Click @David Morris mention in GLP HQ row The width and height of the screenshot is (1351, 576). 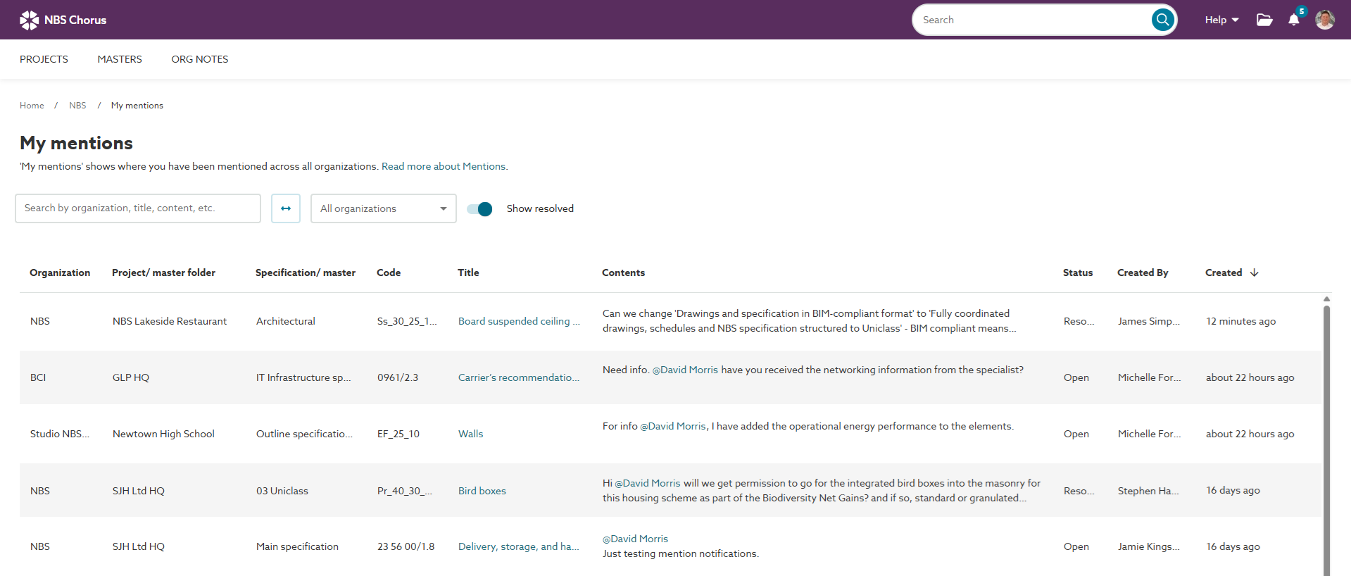(x=685, y=370)
